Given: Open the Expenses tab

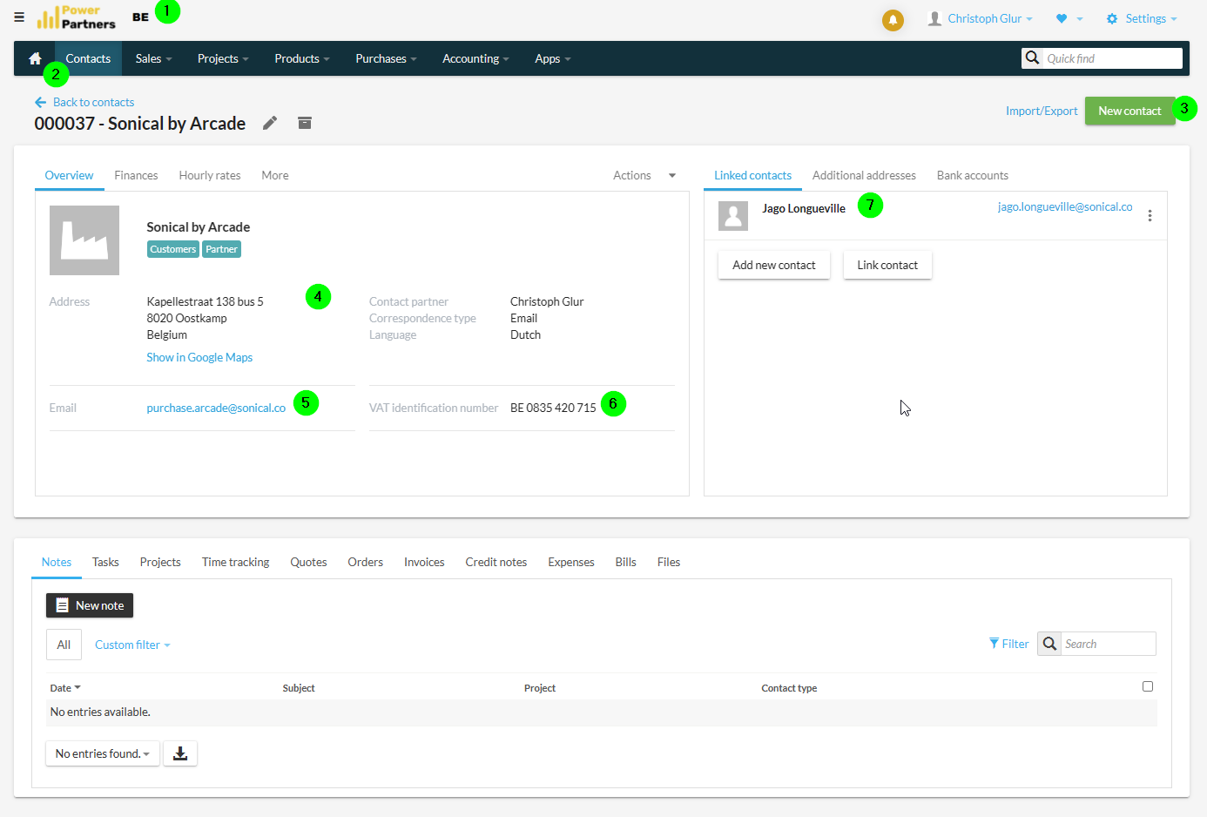Looking at the screenshot, I should click(571, 562).
